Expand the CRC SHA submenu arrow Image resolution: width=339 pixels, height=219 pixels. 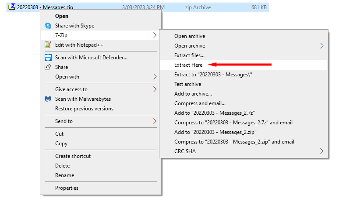point(322,151)
